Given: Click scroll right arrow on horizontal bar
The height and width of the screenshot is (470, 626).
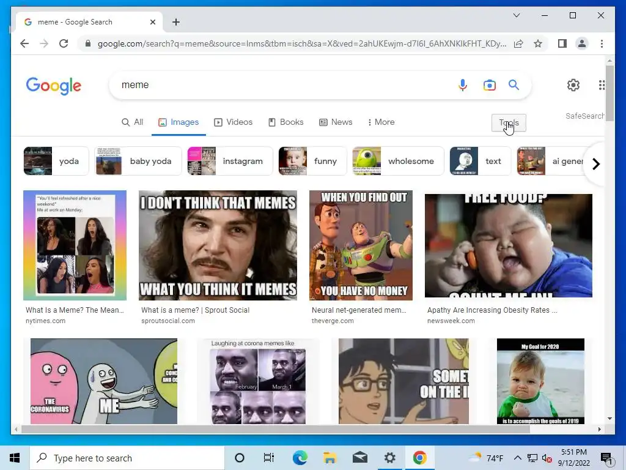Looking at the screenshot, I should (599, 430).
